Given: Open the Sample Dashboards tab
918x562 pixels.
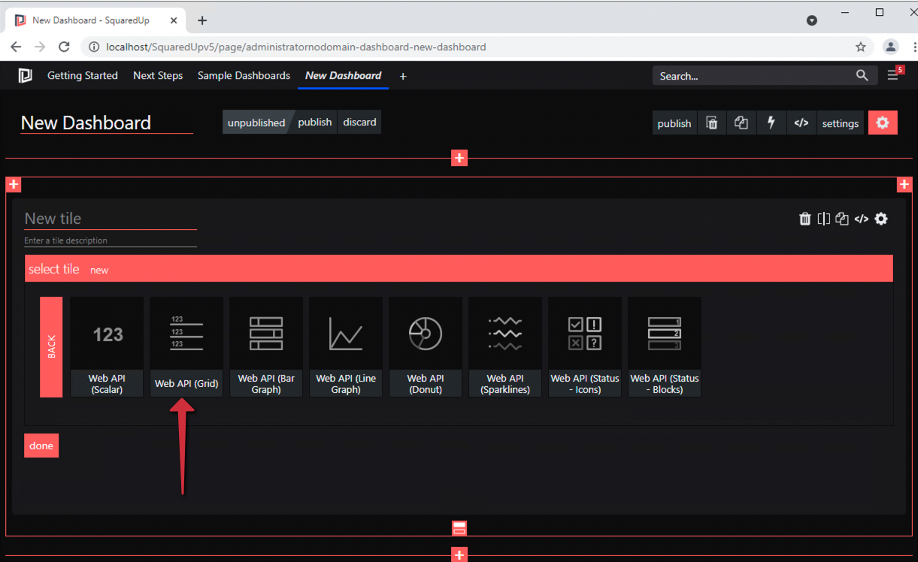Looking at the screenshot, I should pos(244,75).
